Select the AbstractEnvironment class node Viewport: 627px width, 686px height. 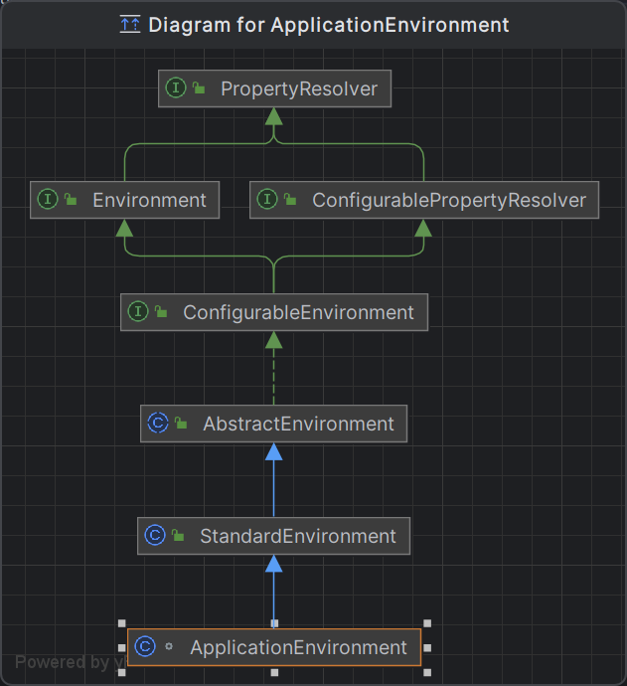tap(298, 424)
